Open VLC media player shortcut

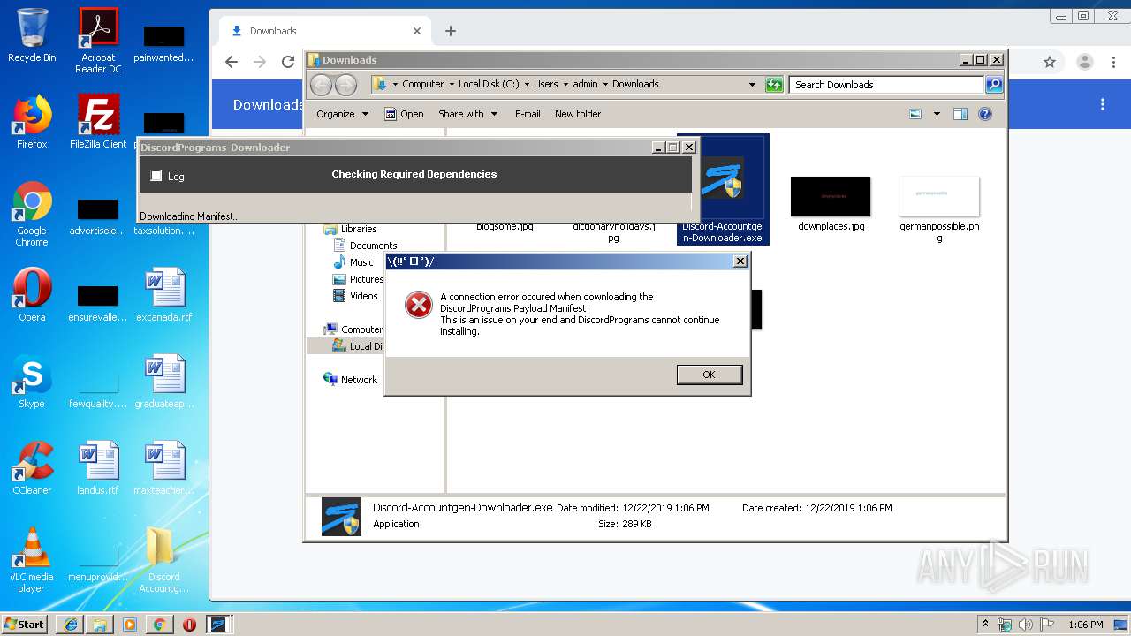coord(32,560)
